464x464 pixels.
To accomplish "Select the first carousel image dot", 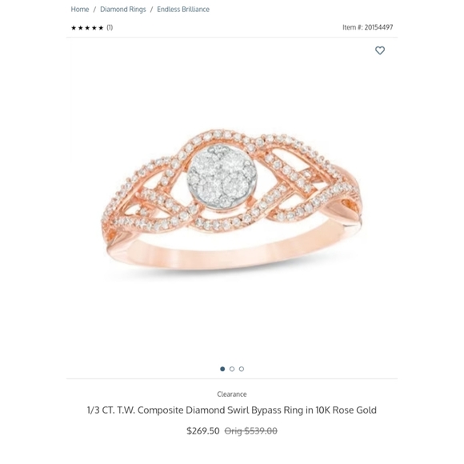I will tap(222, 369).
